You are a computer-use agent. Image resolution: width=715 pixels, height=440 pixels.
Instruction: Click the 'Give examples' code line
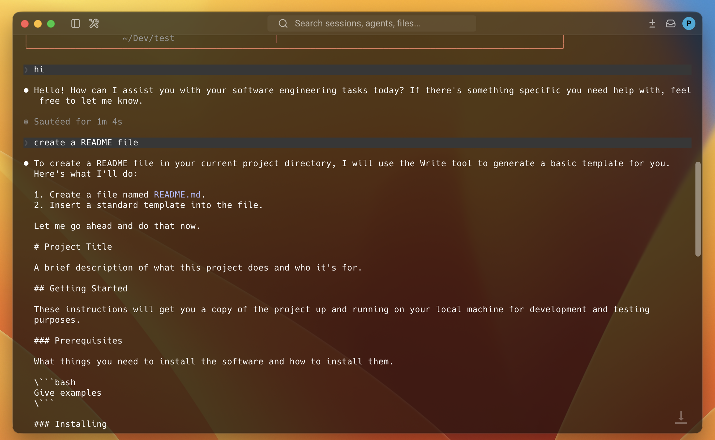point(68,393)
